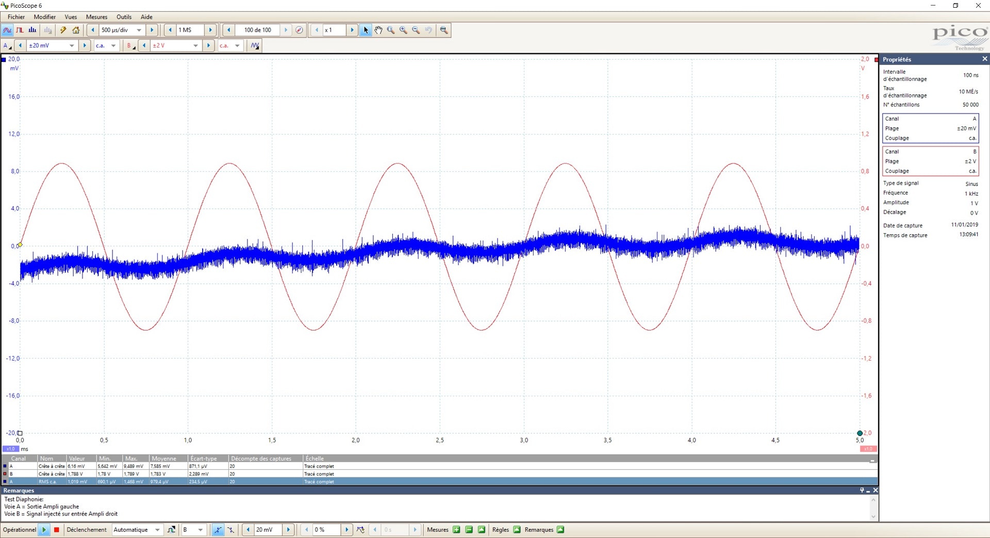
Task: Stop capturing with red stop button
Action: pyautogui.click(x=57, y=530)
